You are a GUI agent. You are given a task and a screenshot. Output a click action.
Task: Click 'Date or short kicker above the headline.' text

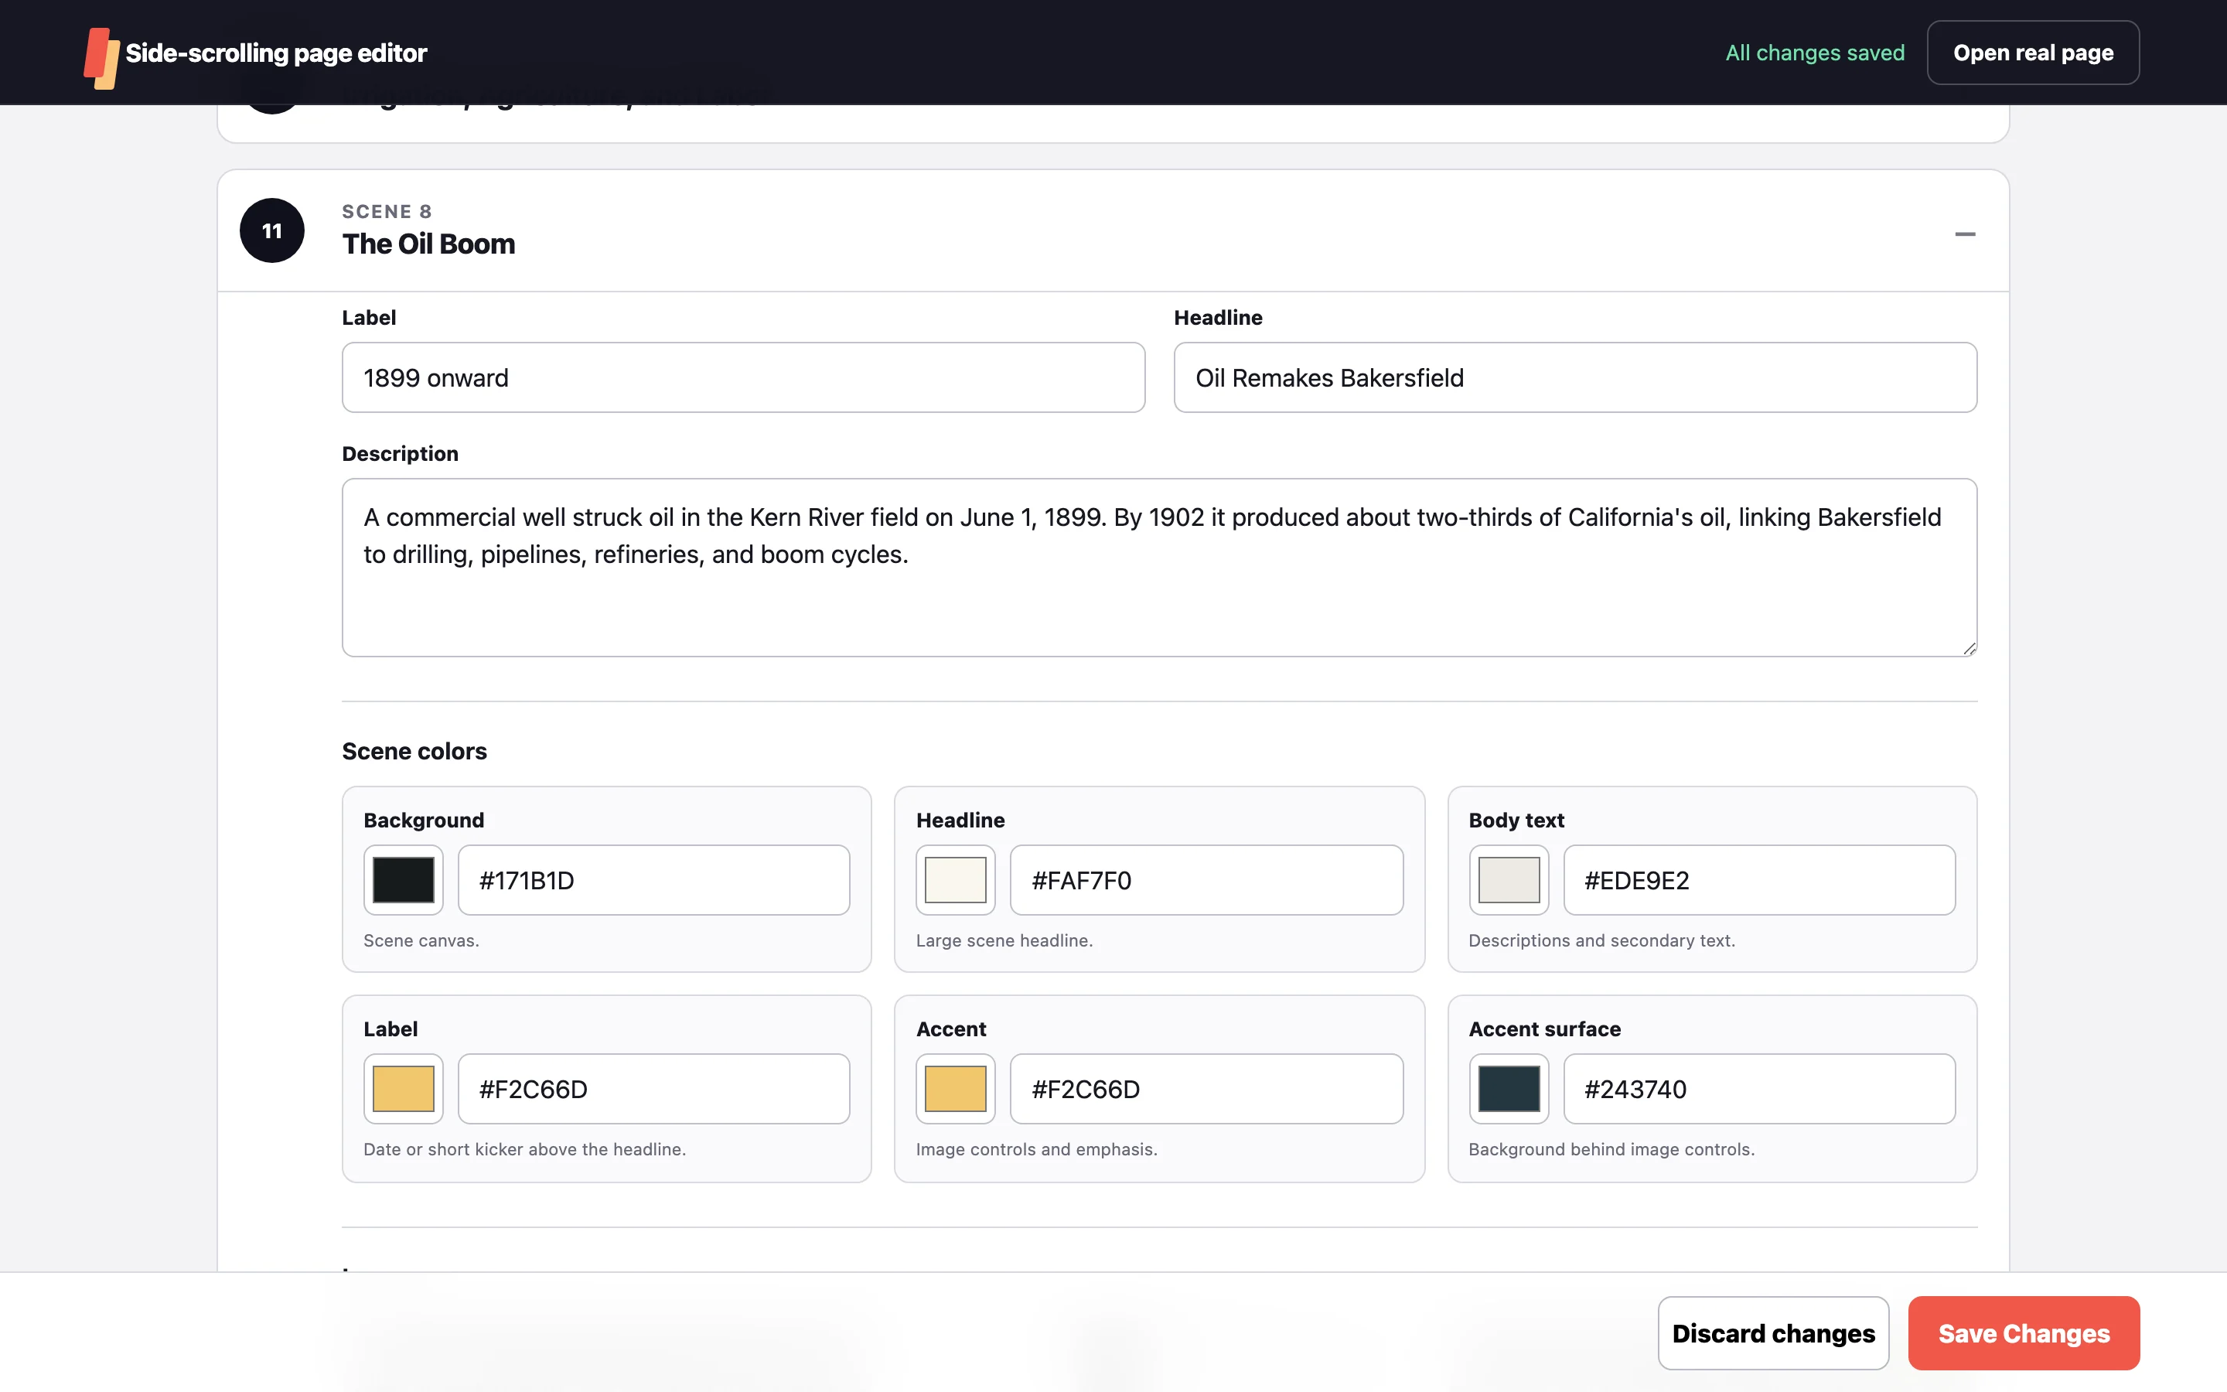(x=524, y=1150)
